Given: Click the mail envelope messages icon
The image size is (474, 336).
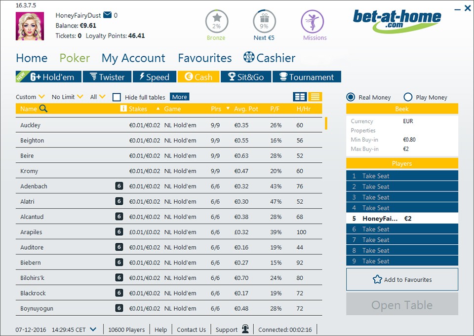Looking at the screenshot, I should point(107,15).
